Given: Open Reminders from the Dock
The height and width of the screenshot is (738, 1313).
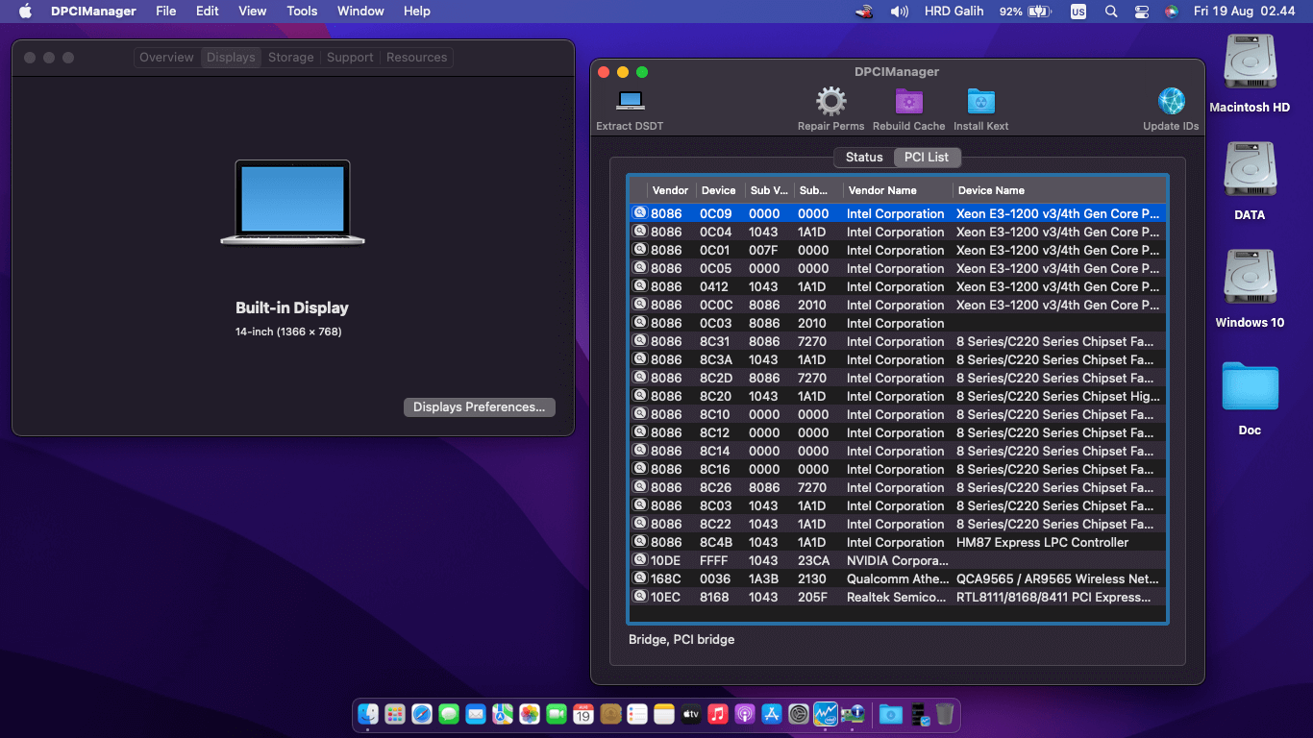Looking at the screenshot, I should (x=637, y=714).
